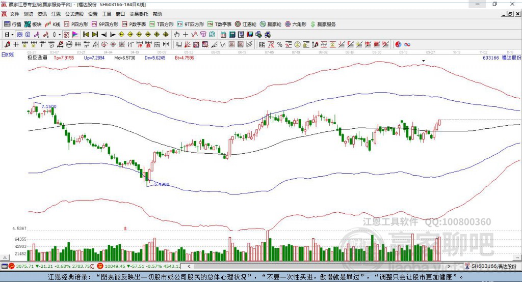Open the T四方形 tool

(x=162, y=24)
